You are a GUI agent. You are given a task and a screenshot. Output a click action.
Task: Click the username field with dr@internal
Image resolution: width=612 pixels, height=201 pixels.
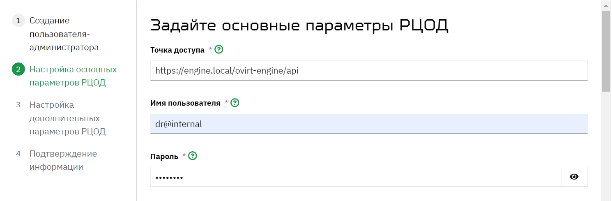pos(369,124)
